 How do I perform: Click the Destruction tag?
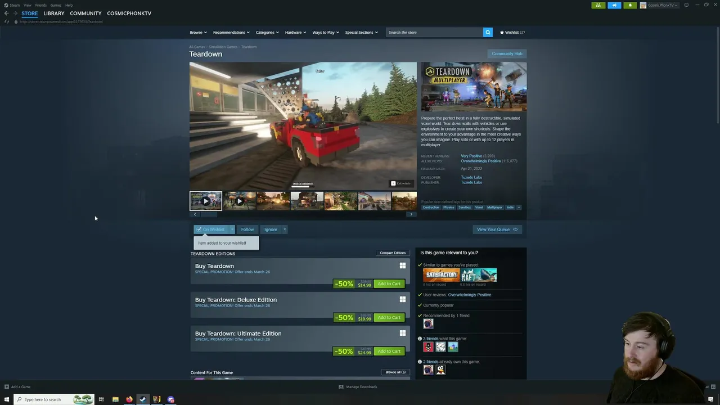[431, 207]
